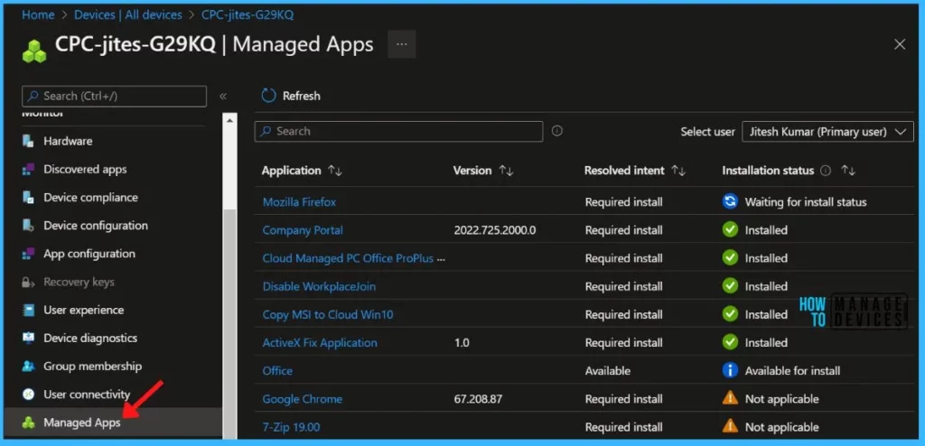This screenshot has height=446, width=925.
Task: Go to Home in the breadcrumb
Action: [x=38, y=14]
